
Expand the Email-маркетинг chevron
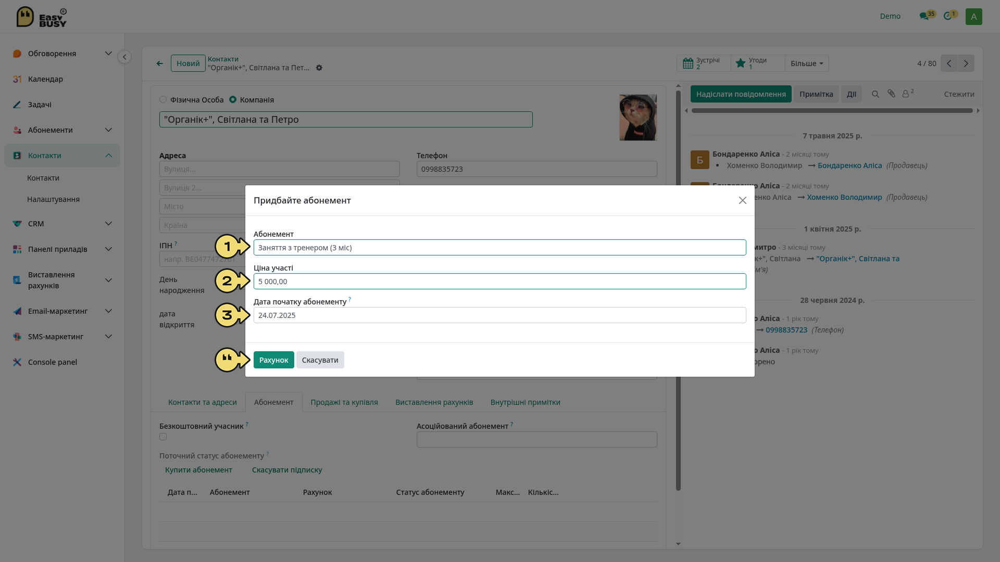108,311
